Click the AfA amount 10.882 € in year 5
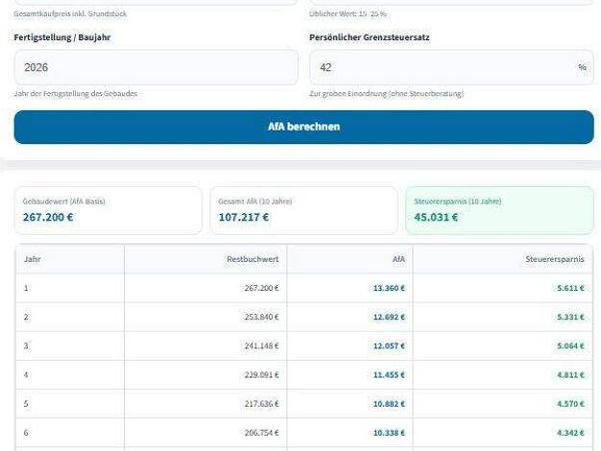Image resolution: width=601 pixels, height=451 pixels. tap(389, 403)
